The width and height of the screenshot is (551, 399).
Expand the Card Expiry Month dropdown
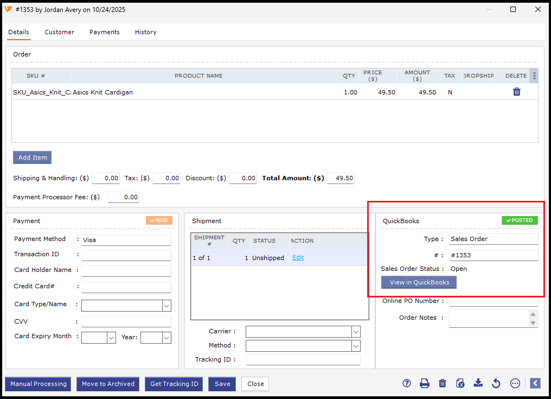pyautogui.click(x=111, y=338)
